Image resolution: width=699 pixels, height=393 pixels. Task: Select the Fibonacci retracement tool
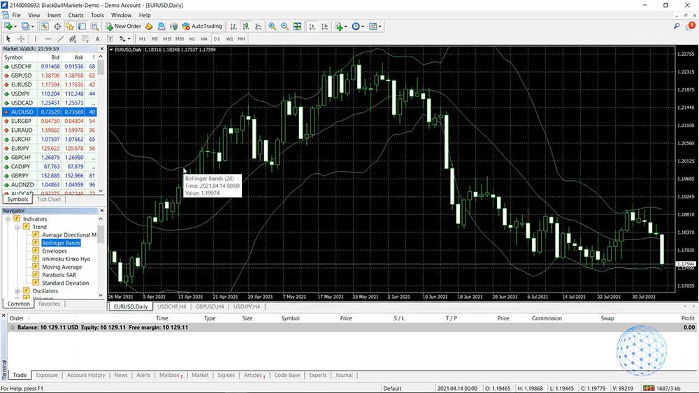85,39
